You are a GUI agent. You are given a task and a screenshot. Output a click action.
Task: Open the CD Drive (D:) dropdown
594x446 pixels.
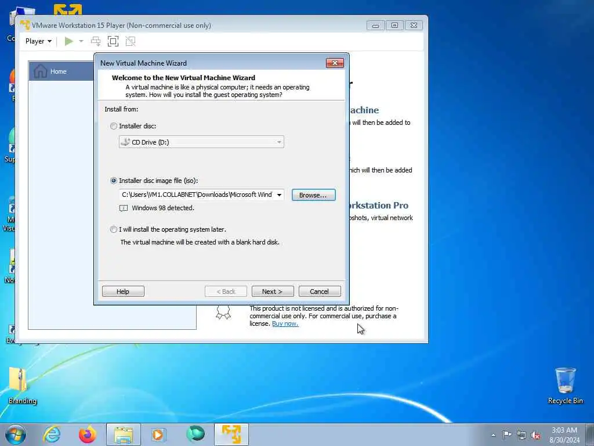point(201,142)
